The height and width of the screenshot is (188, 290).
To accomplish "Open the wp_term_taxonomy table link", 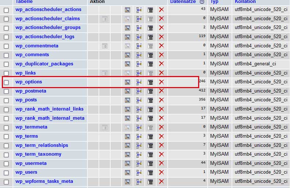I will (38, 154).
